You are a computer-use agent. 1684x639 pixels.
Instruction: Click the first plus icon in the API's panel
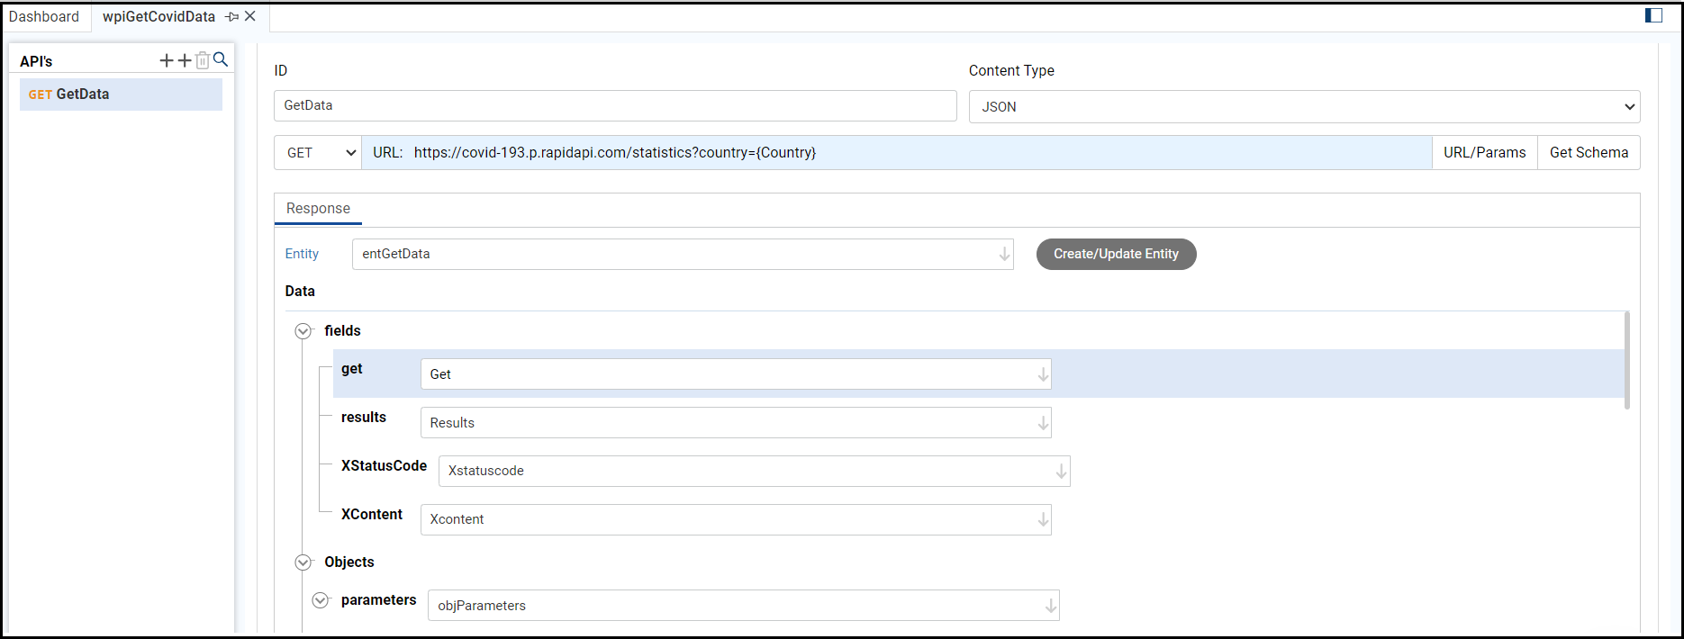coord(166,60)
